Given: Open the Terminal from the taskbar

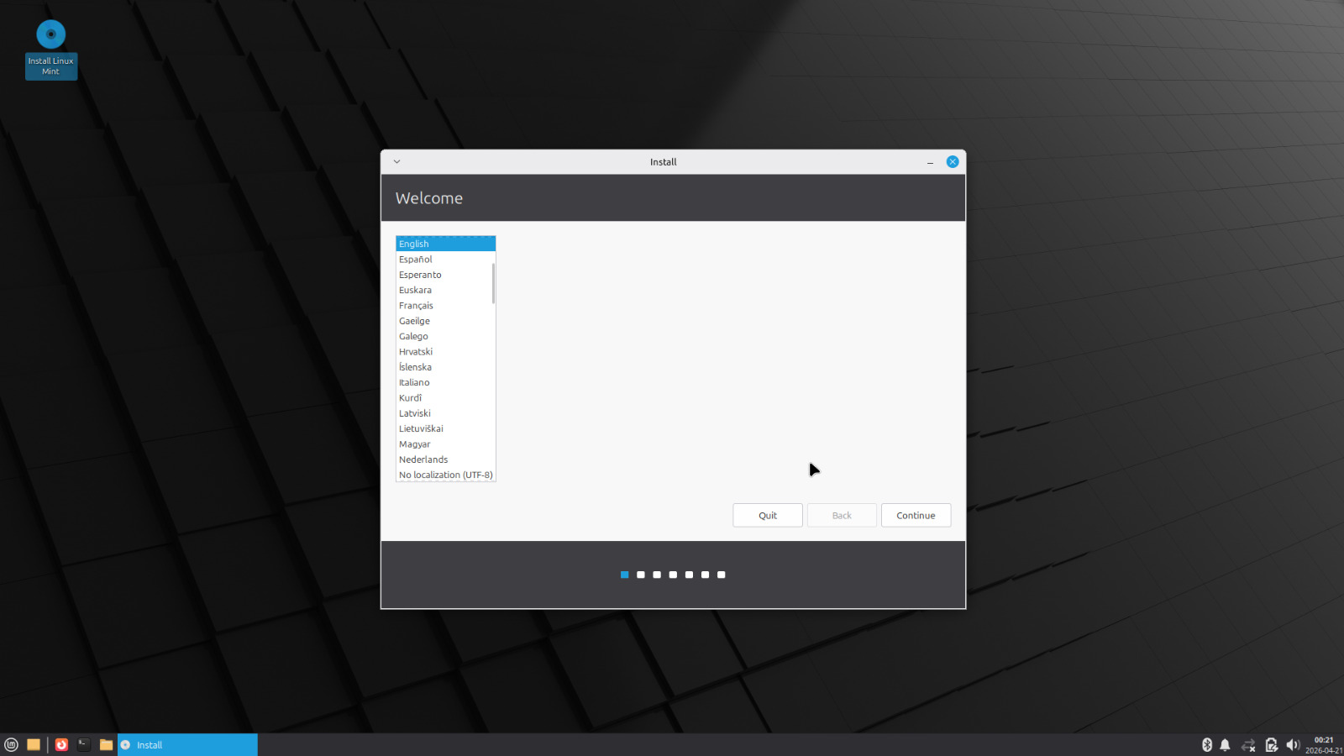Looking at the screenshot, I should coord(84,744).
